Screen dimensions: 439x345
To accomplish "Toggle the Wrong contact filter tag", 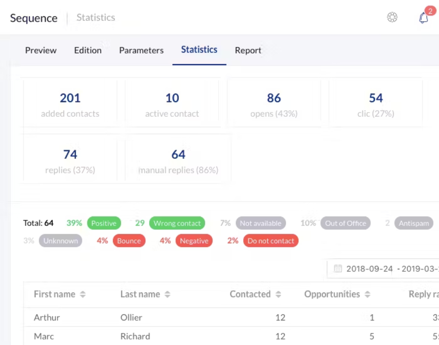I will click(177, 223).
